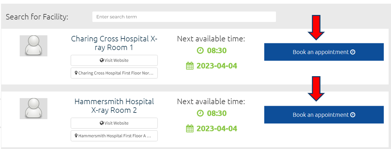Click the calendar icon in Hammersmith row

pyautogui.click(x=190, y=128)
